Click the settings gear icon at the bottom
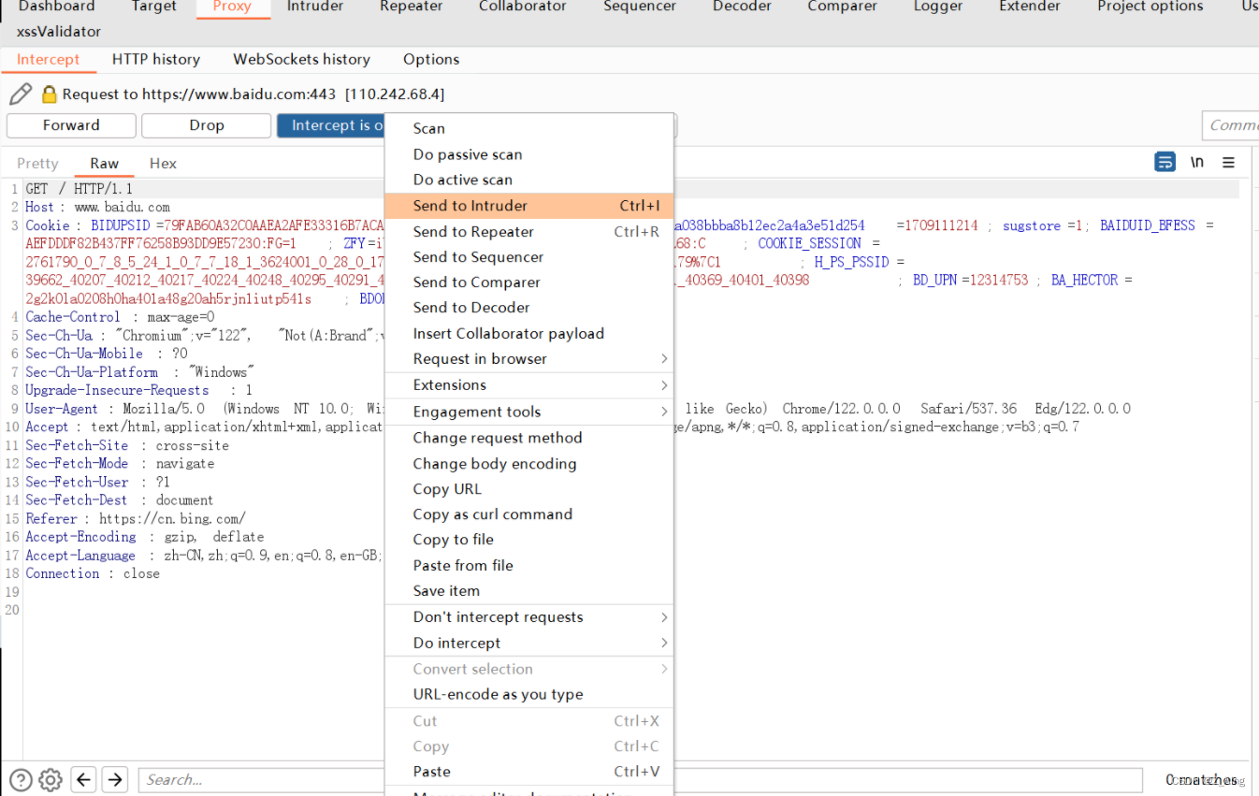The width and height of the screenshot is (1259, 796). point(50,779)
